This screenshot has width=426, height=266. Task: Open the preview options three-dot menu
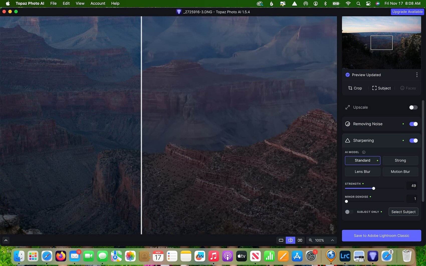click(417, 74)
